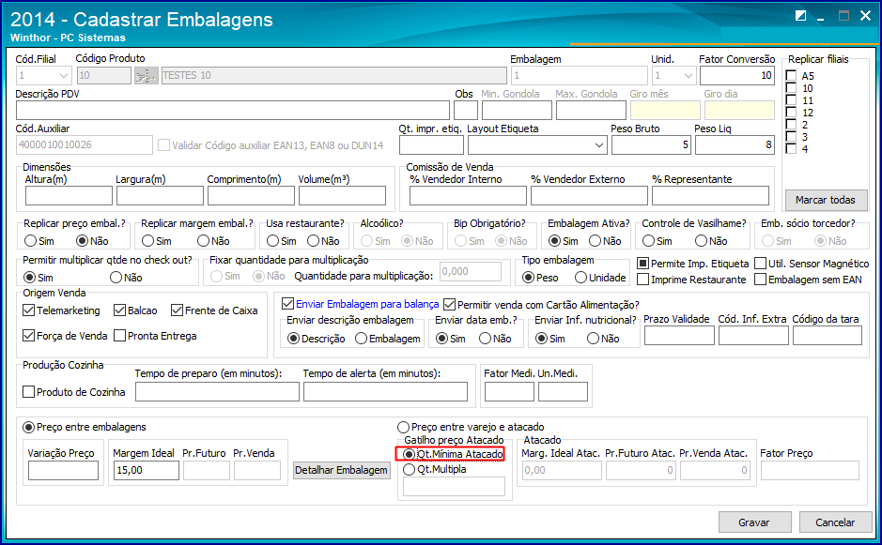Click the Min. Gondola field

[x=517, y=110]
